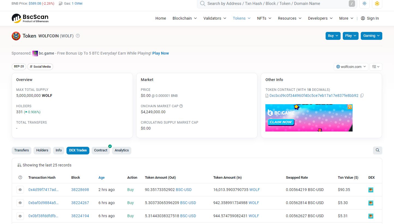Click the BSC-USD token link in first row
Image resolution: width=394 pixels, height=224 pixels.
184,190
